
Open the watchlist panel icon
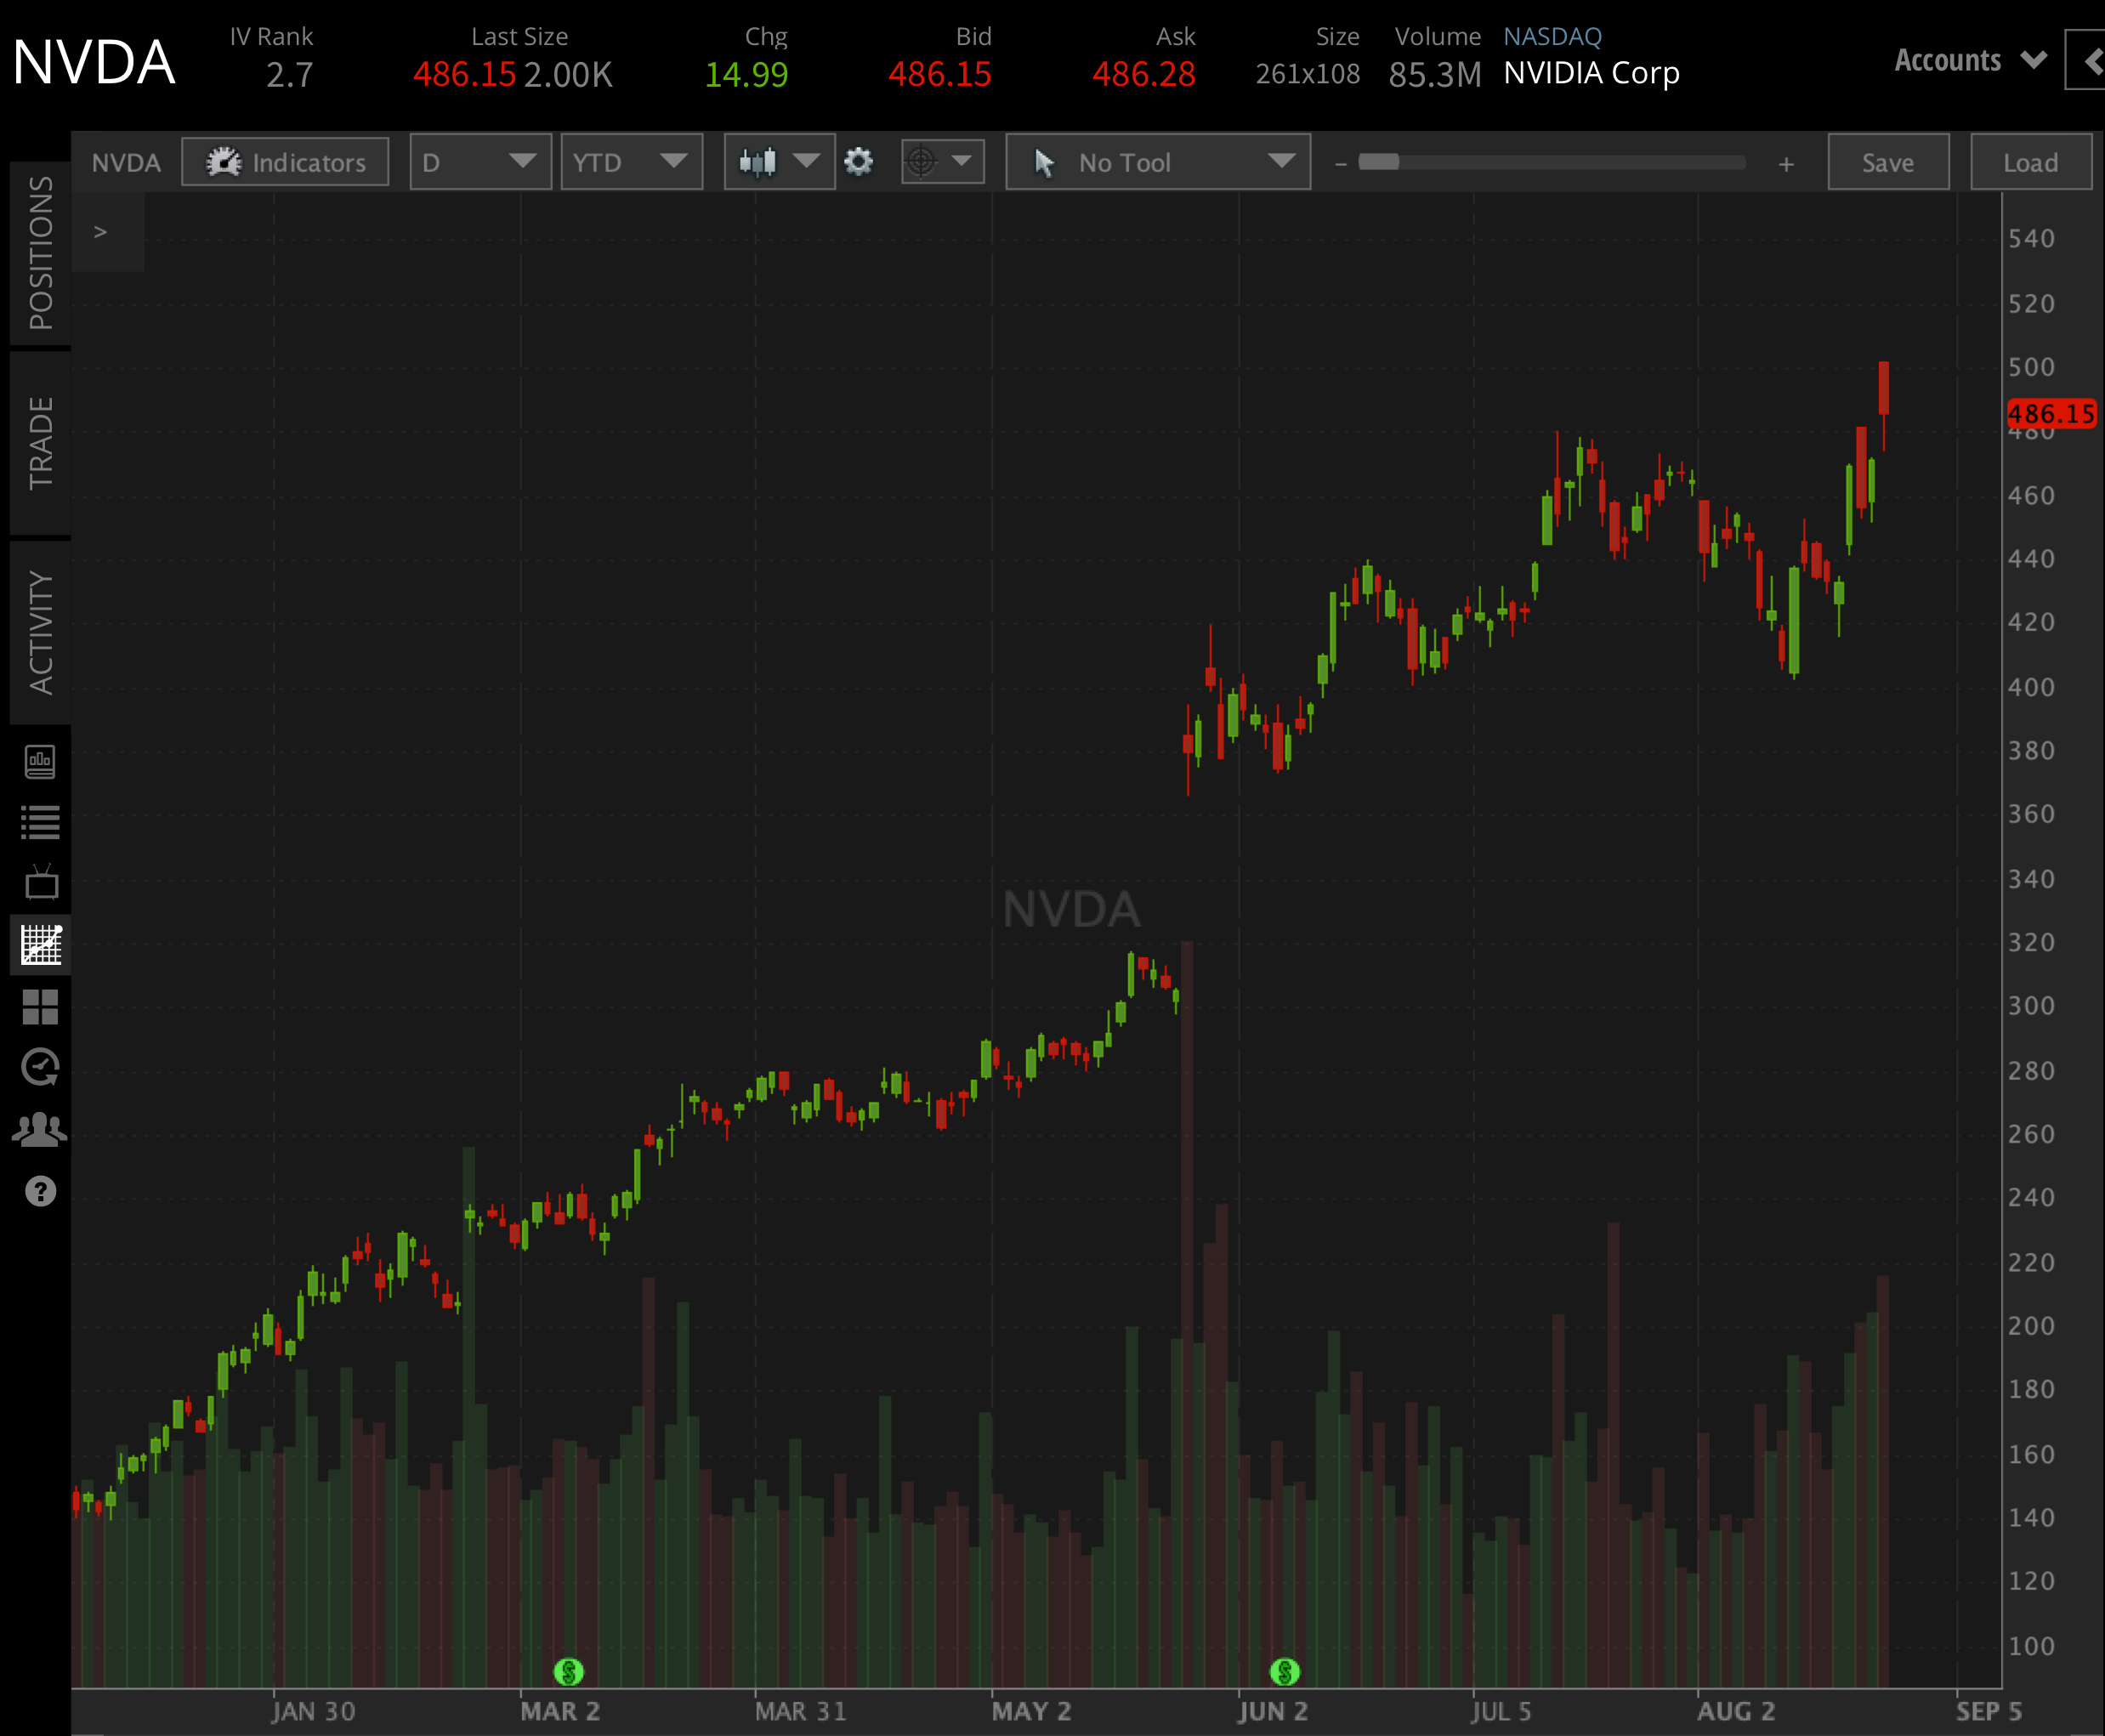coord(40,822)
